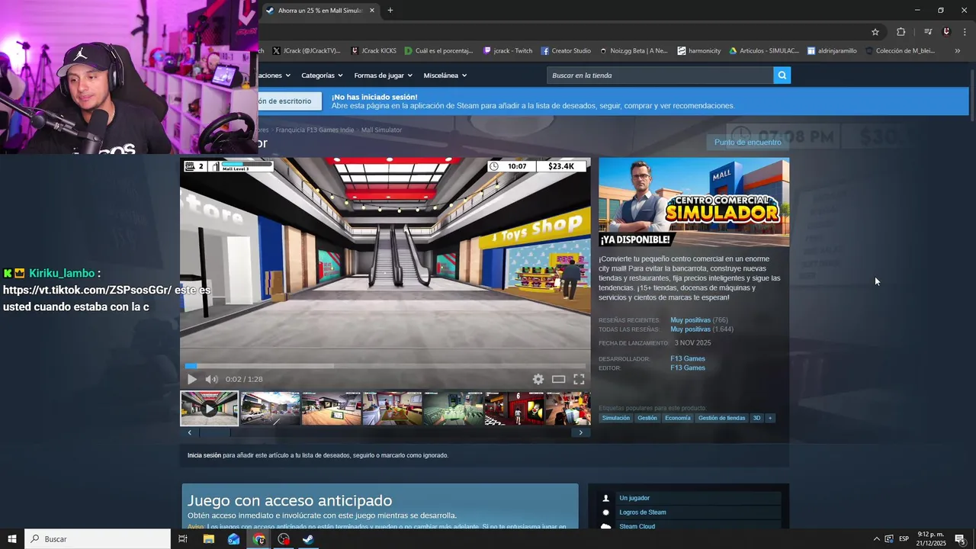Select the first trailer thumbnail with play icon
This screenshot has height=549, width=976.
pyautogui.click(x=209, y=409)
